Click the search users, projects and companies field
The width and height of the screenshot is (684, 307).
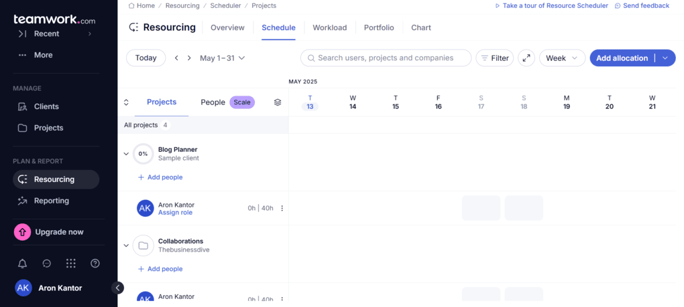pyautogui.click(x=386, y=58)
